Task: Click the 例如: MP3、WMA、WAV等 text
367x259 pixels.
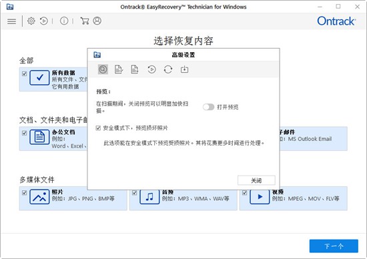Action: coord(196,198)
